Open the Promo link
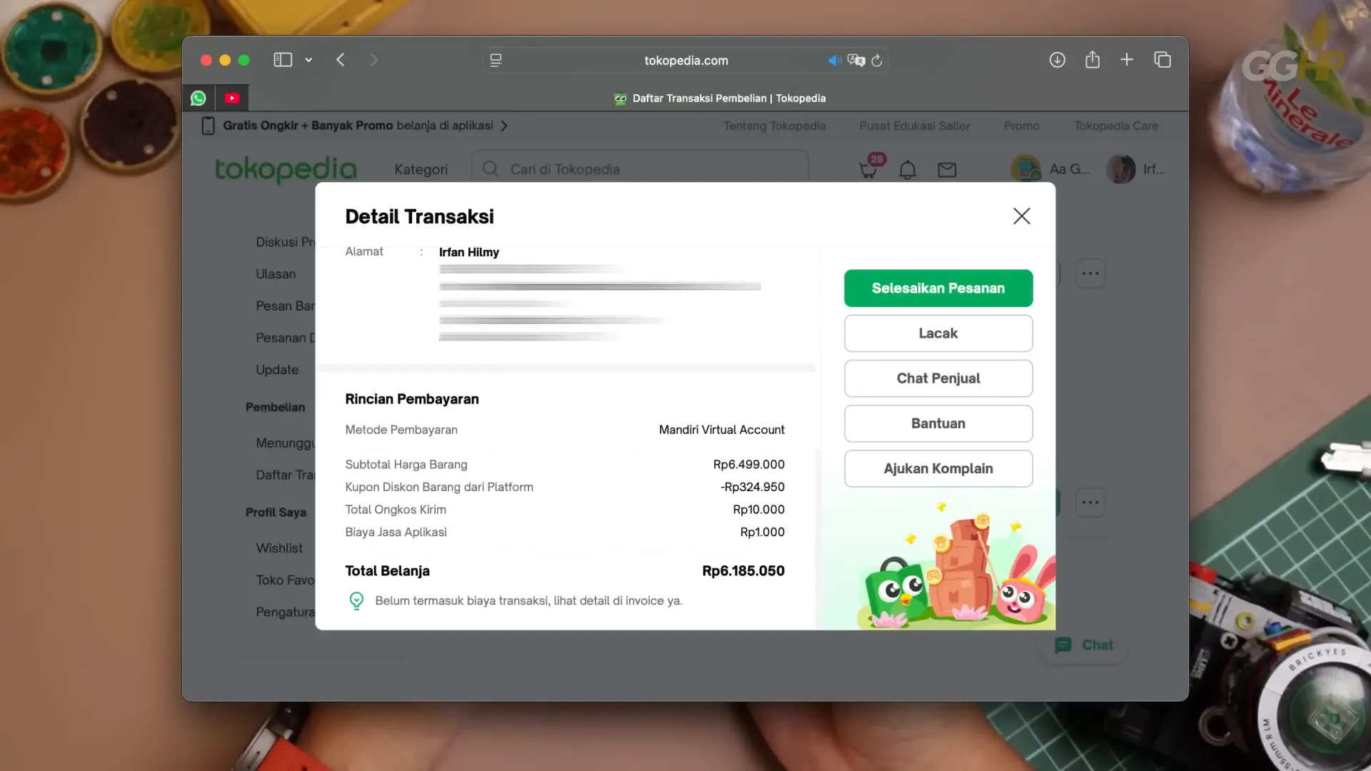1371x771 pixels. pos(1022,126)
